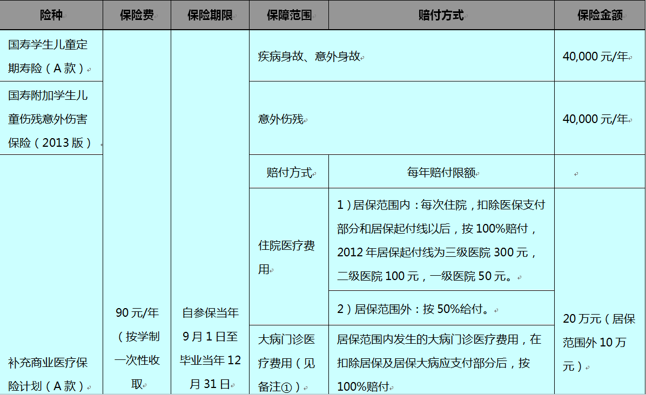This screenshot has width=646, height=395.
Task: Click the 意外伤残 coverage cell
Action: point(402,119)
